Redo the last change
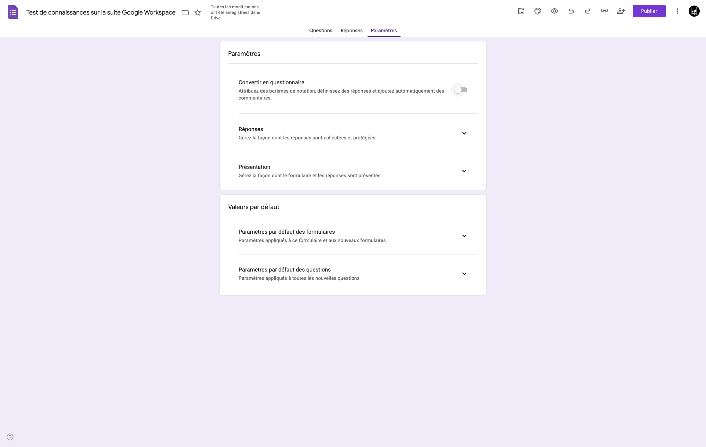The width and height of the screenshot is (706, 447). [588, 11]
